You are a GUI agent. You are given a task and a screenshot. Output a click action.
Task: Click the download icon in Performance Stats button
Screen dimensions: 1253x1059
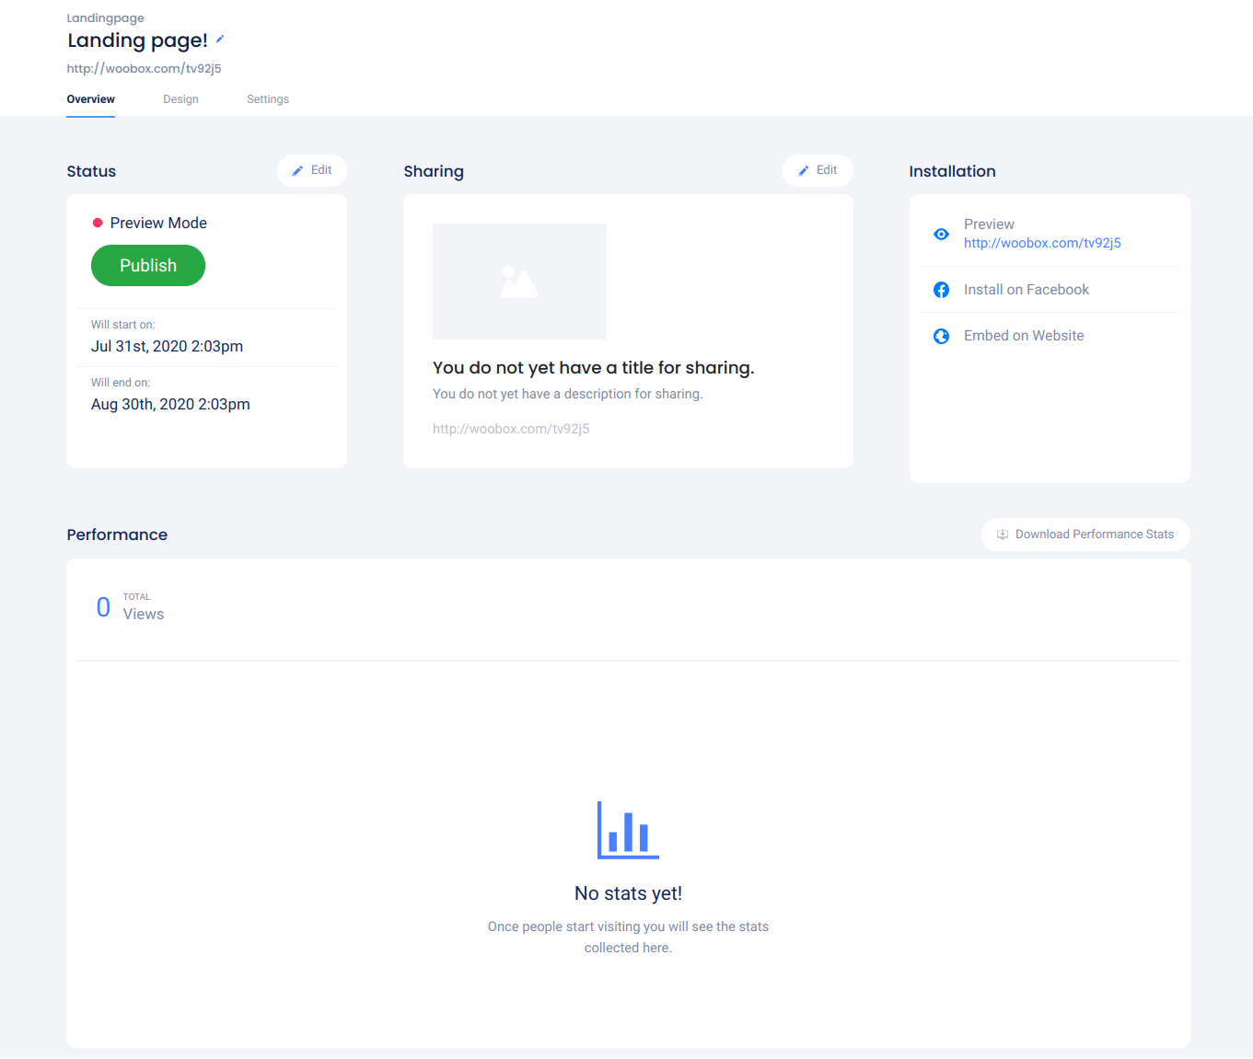(1003, 535)
